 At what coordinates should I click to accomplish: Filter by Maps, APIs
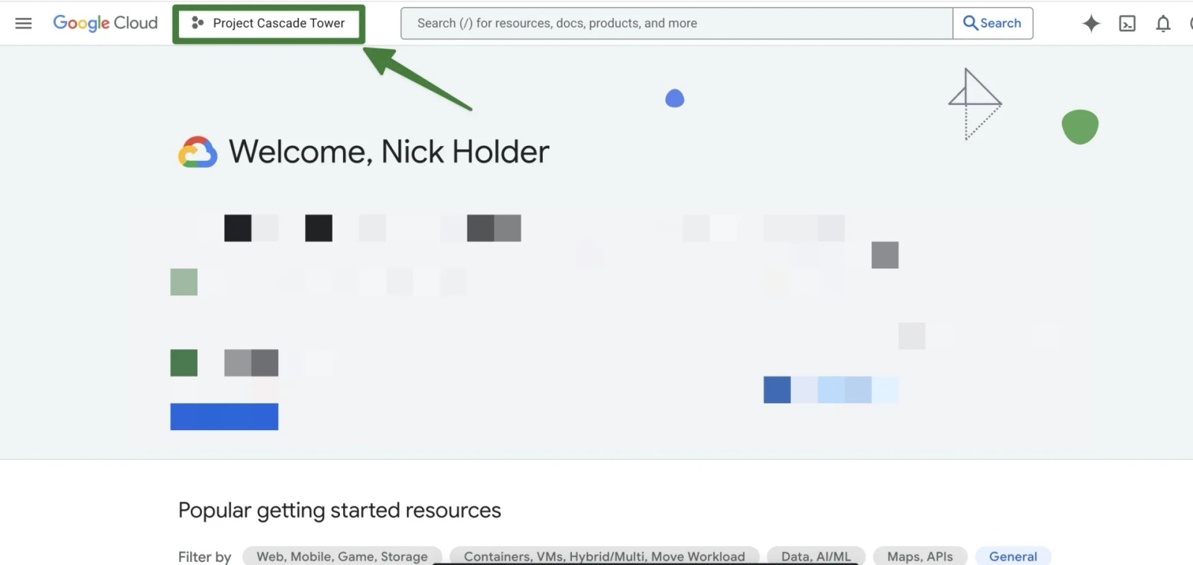point(920,556)
